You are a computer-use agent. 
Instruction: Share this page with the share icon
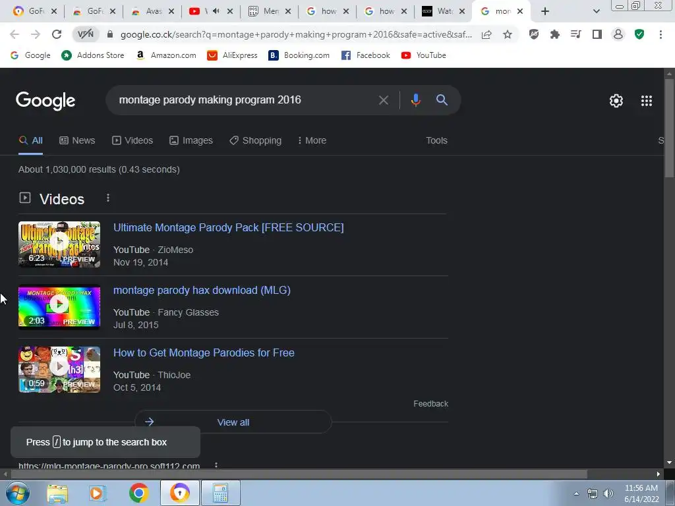click(486, 34)
